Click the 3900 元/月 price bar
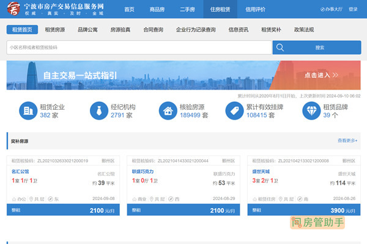The image size is (367, 244). tap(304, 210)
